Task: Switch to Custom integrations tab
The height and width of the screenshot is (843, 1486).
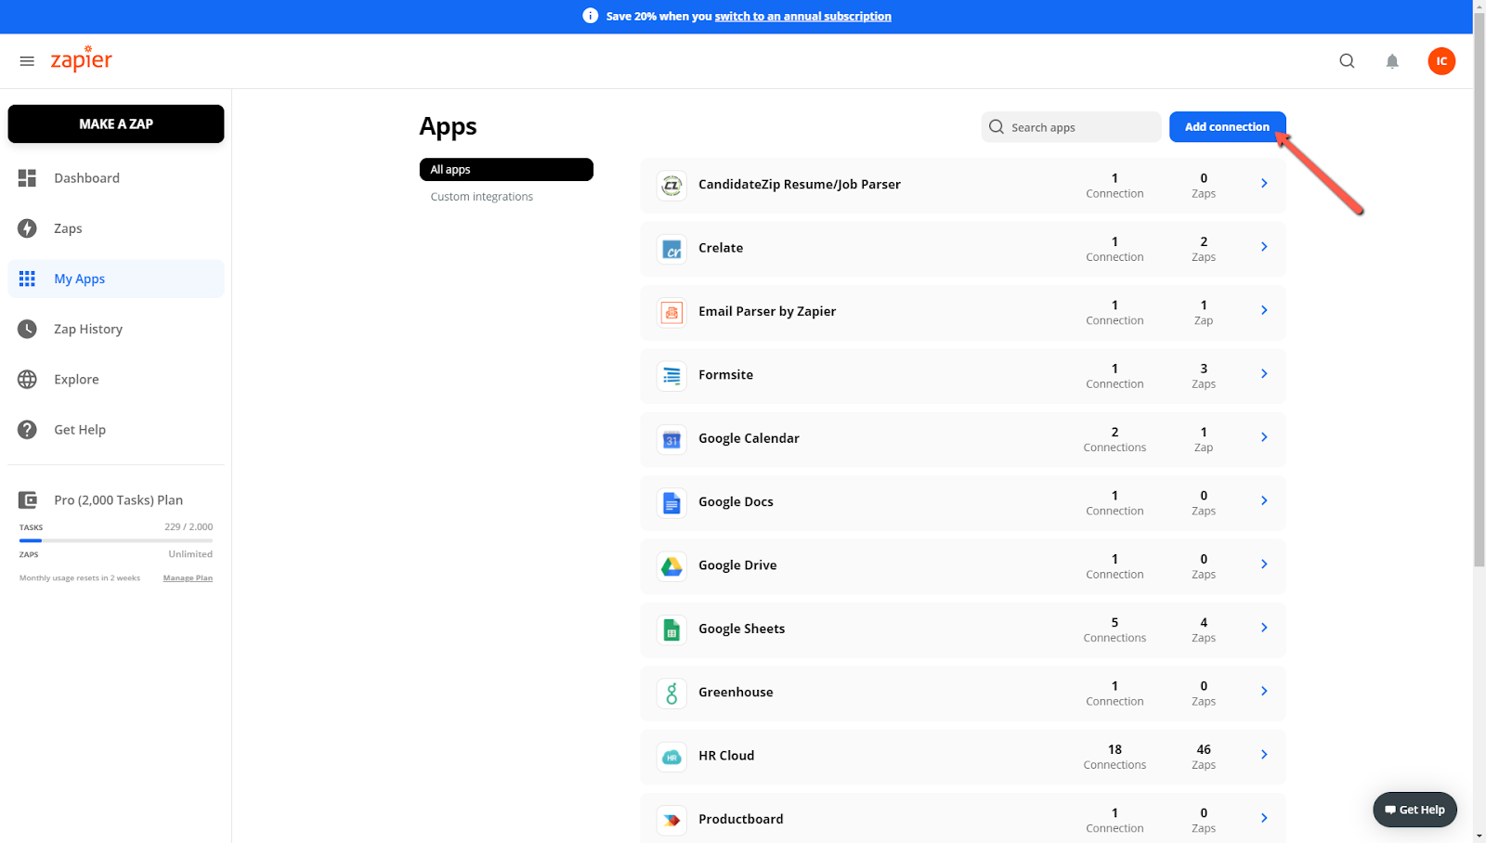Action: click(482, 197)
